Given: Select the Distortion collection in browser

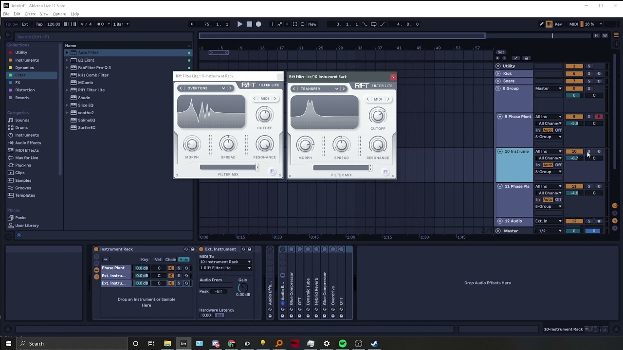Looking at the screenshot, I should [25, 90].
